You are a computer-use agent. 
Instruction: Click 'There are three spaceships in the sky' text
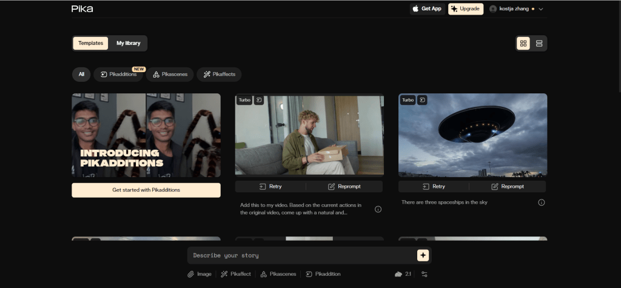coord(445,203)
